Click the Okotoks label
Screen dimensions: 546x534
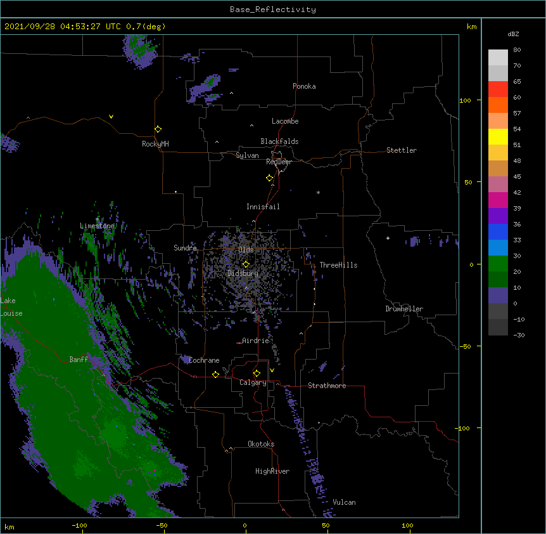point(261,444)
